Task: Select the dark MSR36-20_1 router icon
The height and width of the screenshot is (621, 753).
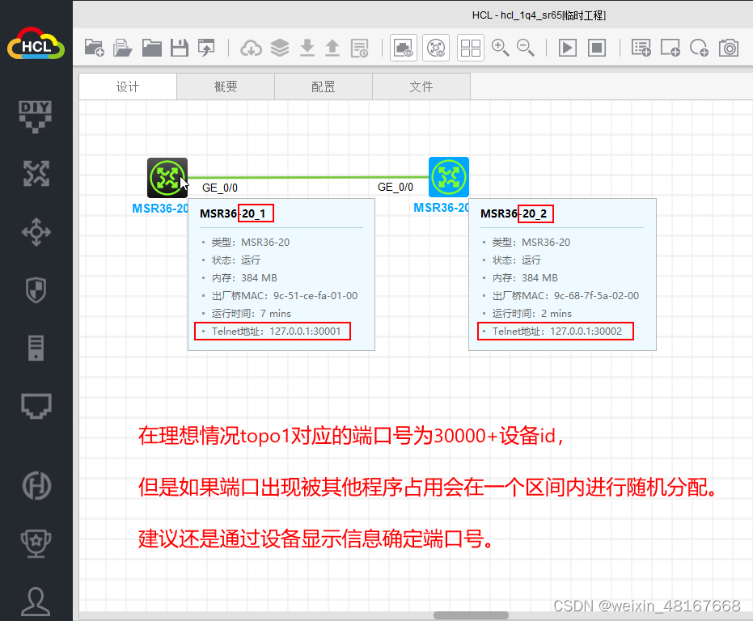Action: tap(167, 178)
